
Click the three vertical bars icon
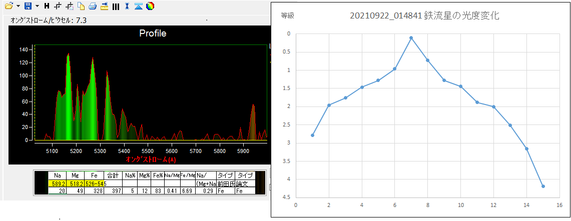116,6
